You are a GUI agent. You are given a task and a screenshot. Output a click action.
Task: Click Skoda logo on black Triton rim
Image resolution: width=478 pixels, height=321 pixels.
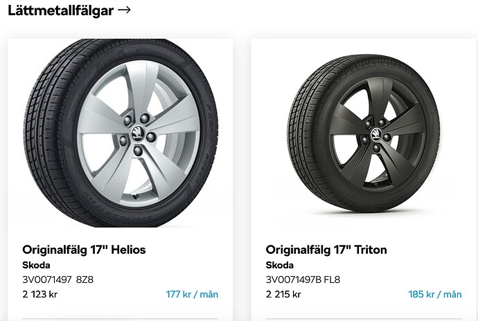click(x=376, y=134)
